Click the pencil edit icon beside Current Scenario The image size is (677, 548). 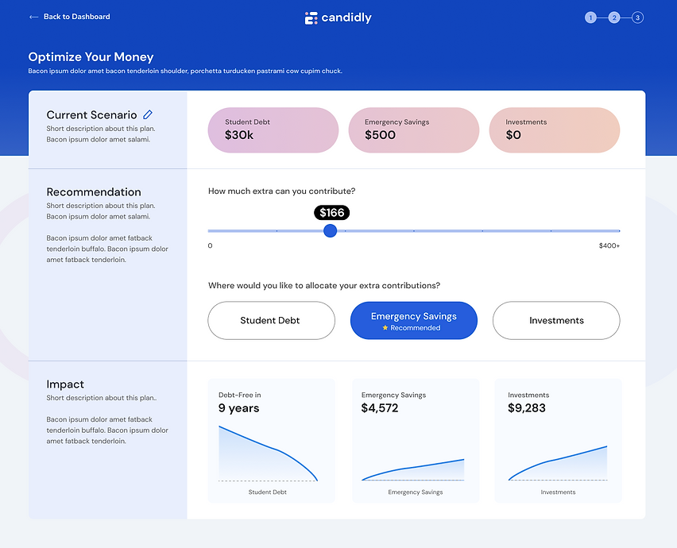coord(148,115)
